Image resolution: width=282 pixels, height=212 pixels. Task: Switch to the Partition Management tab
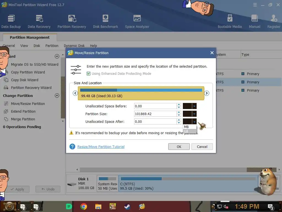click(x=30, y=37)
